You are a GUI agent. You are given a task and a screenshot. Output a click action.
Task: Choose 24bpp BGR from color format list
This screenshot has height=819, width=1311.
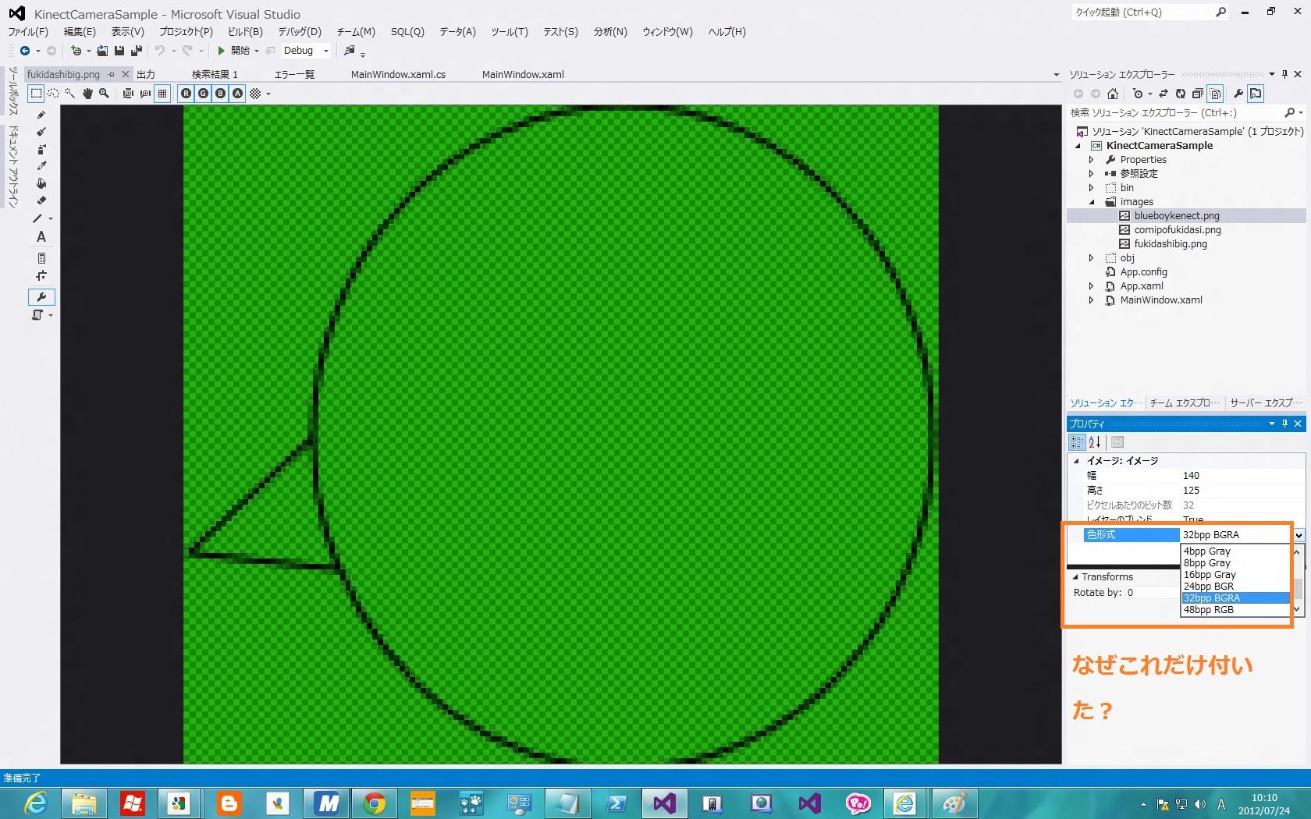tap(1209, 587)
